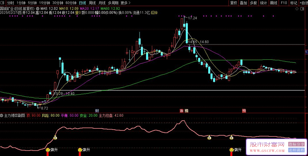Activate the 画线 drawing tool

(274, 3)
